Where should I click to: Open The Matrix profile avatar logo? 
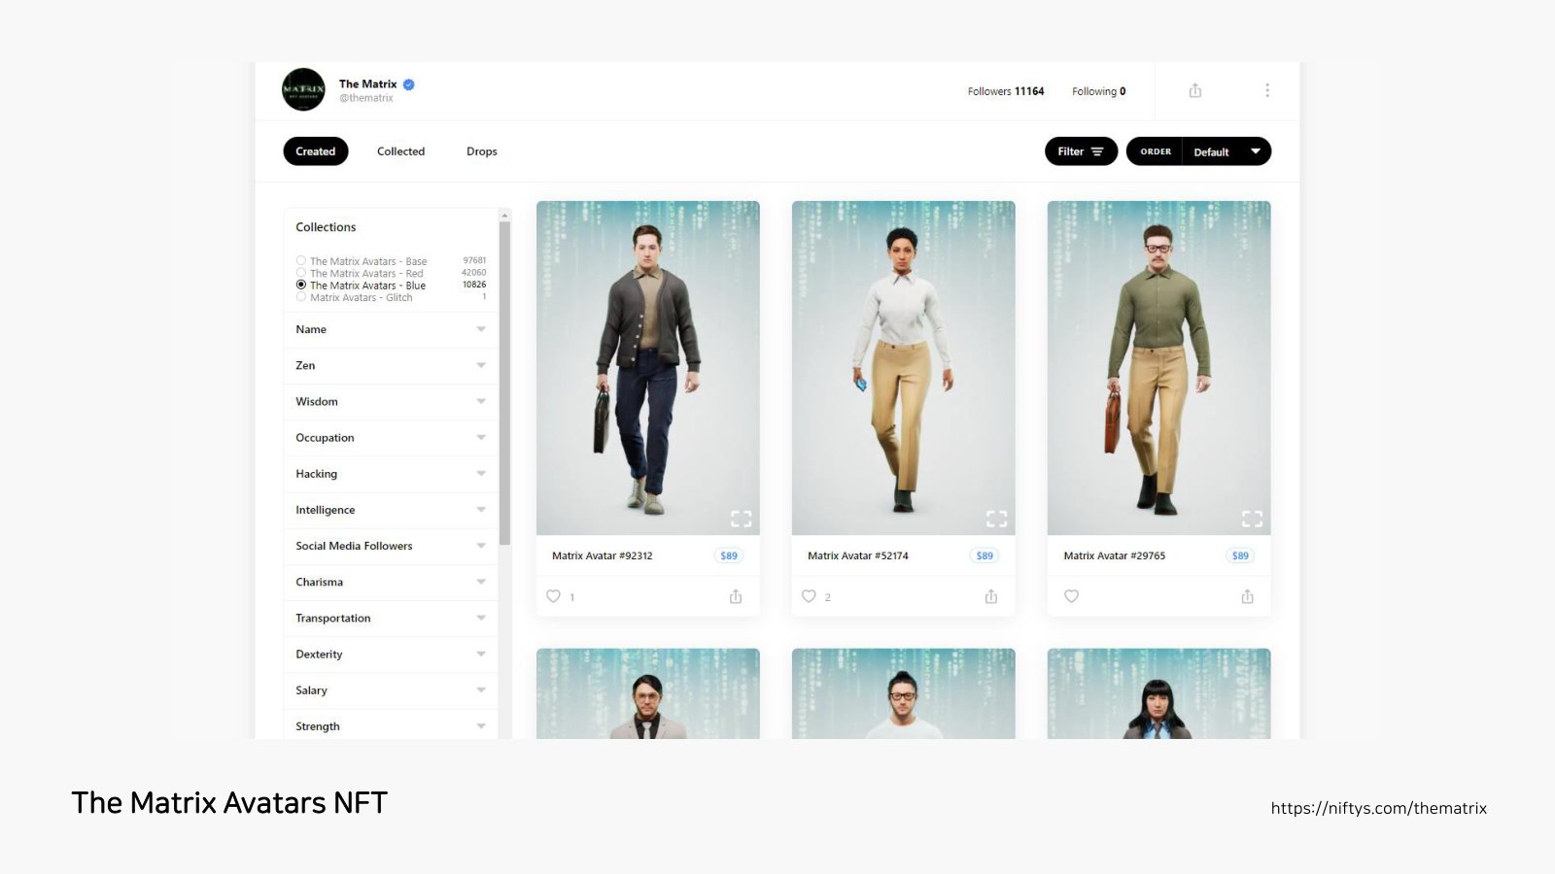(x=303, y=89)
